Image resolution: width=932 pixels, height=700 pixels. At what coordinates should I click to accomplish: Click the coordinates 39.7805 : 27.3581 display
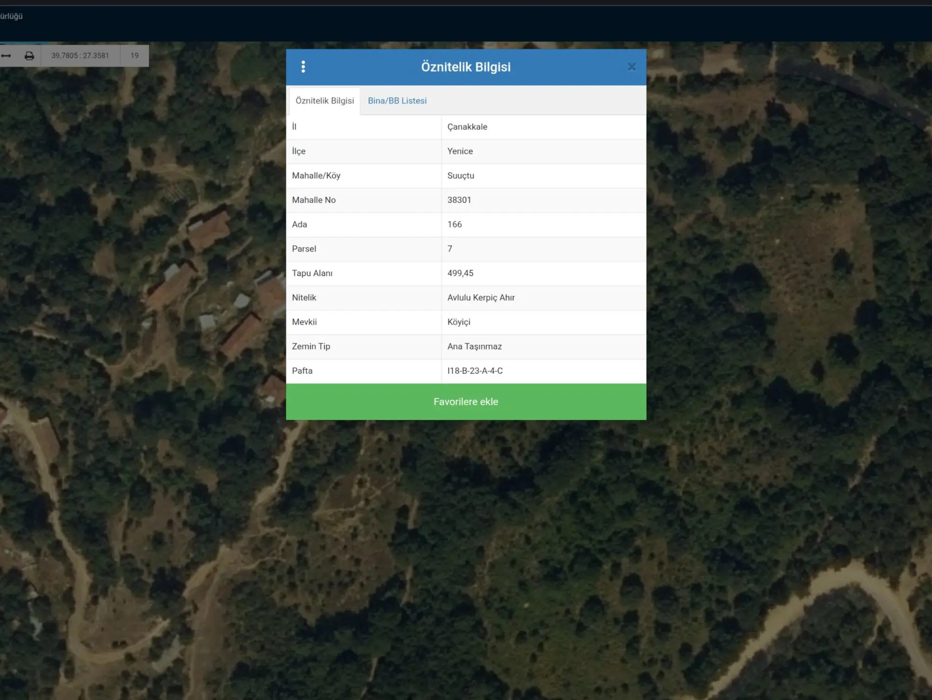pyautogui.click(x=80, y=56)
